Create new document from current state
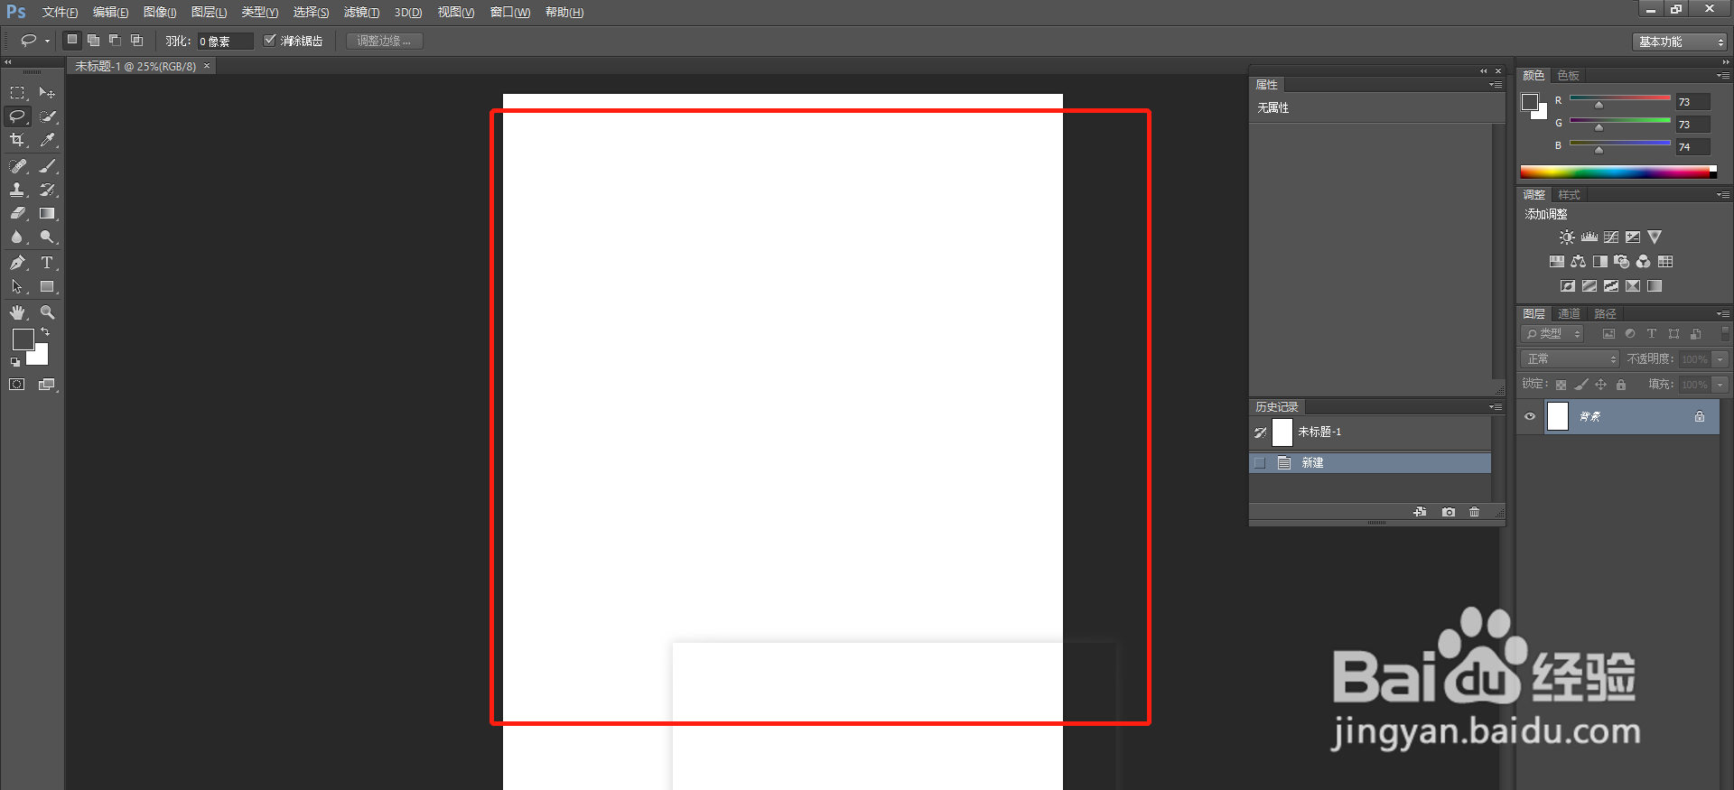The height and width of the screenshot is (790, 1734). tap(1421, 512)
